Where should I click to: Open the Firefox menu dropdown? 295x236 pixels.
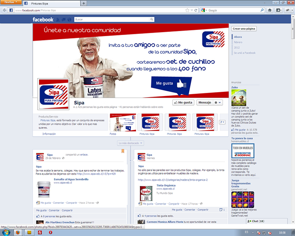tap(11, 2)
